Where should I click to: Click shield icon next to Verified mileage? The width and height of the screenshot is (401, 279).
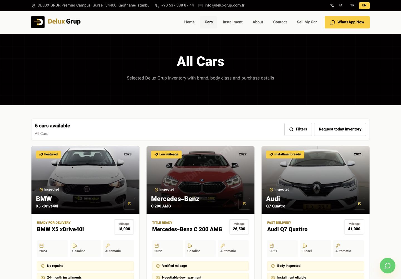pos(158,266)
